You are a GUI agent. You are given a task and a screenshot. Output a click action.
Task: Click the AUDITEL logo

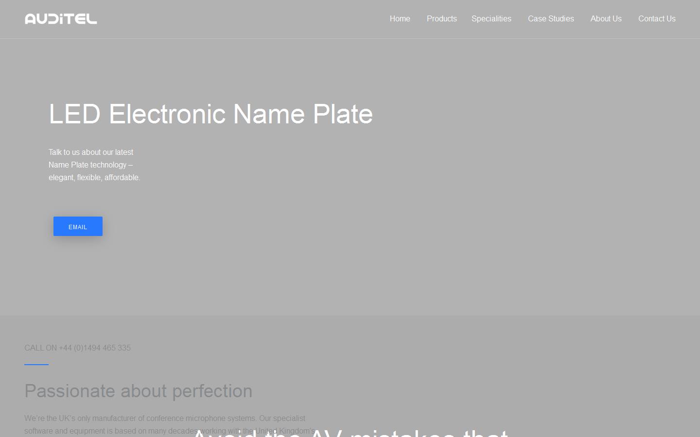60,18
